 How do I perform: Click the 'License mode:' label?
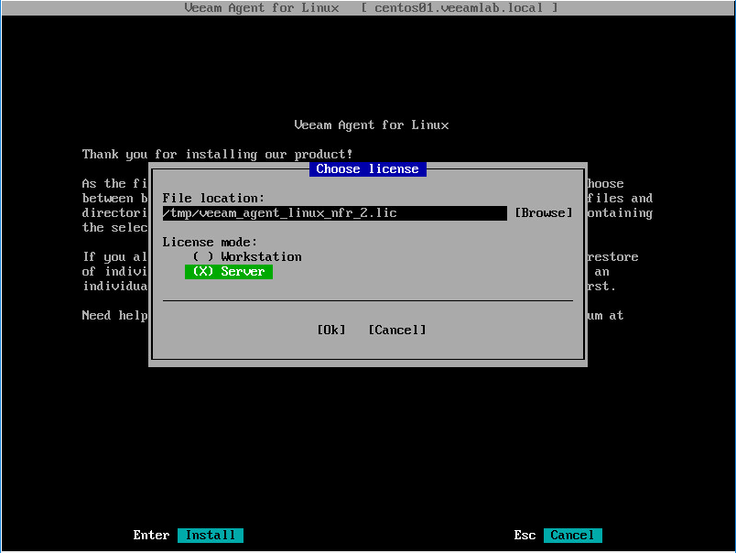(x=210, y=243)
